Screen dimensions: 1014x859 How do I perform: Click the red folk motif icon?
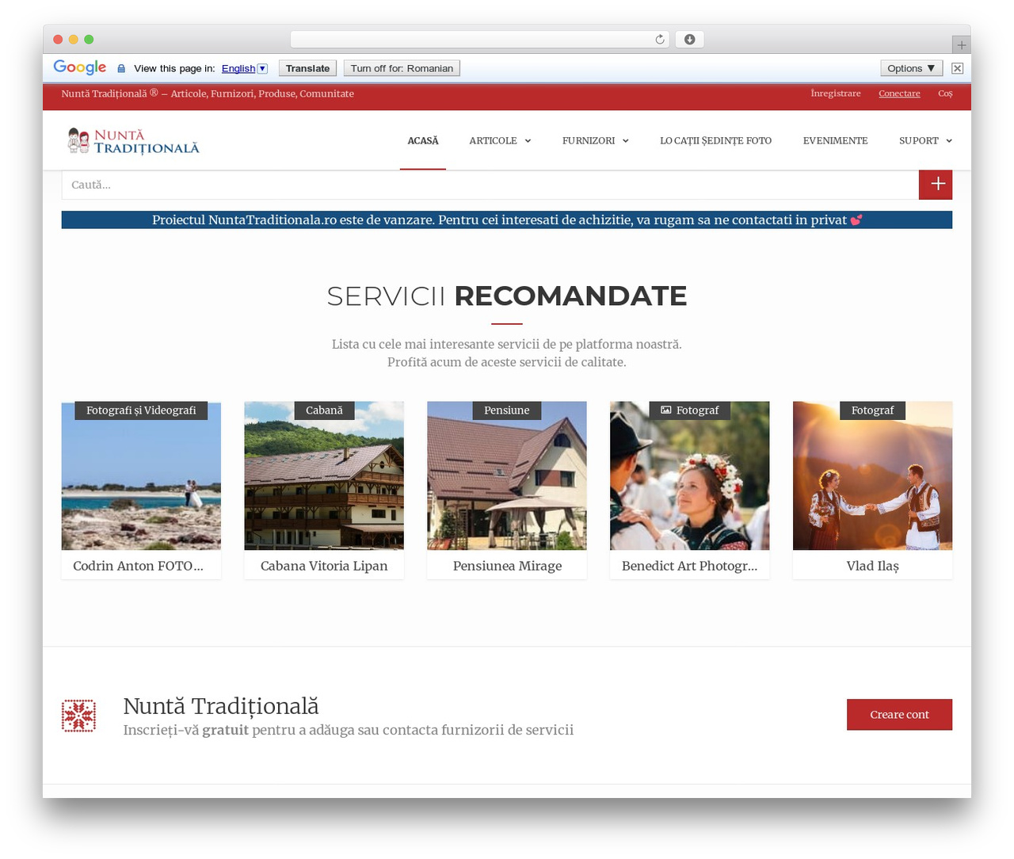78,716
